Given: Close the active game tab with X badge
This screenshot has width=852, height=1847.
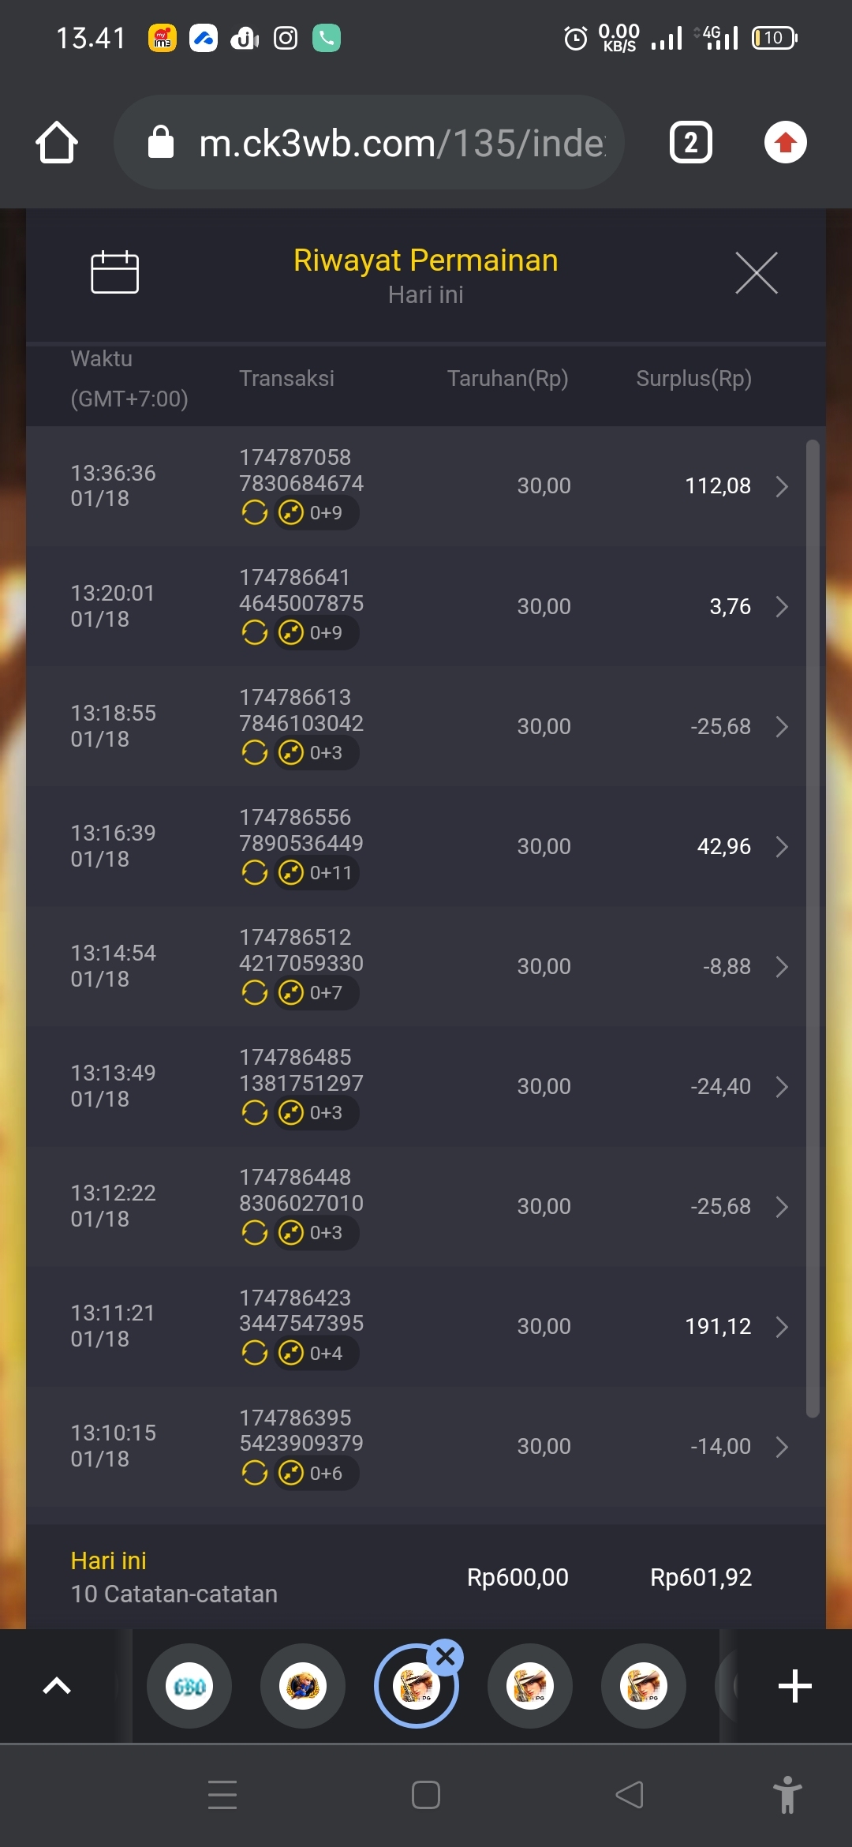Looking at the screenshot, I should (x=446, y=1657).
